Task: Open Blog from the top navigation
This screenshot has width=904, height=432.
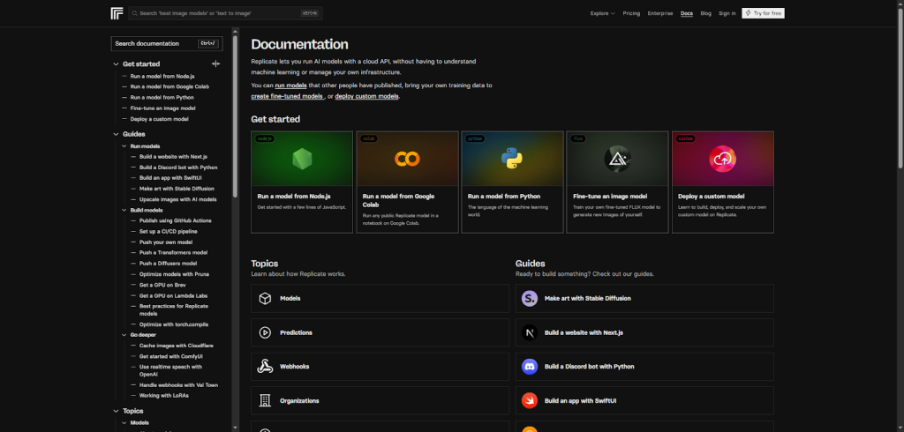Action: point(706,13)
